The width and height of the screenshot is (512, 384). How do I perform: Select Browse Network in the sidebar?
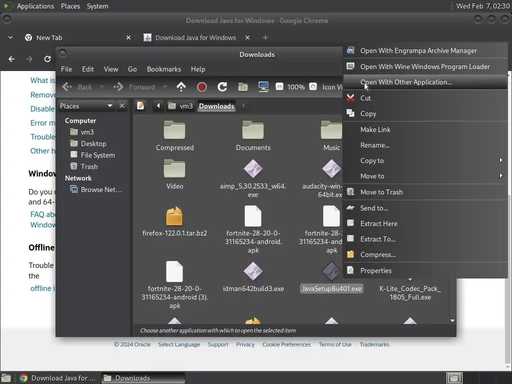pyautogui.click(x=96, y=189)
